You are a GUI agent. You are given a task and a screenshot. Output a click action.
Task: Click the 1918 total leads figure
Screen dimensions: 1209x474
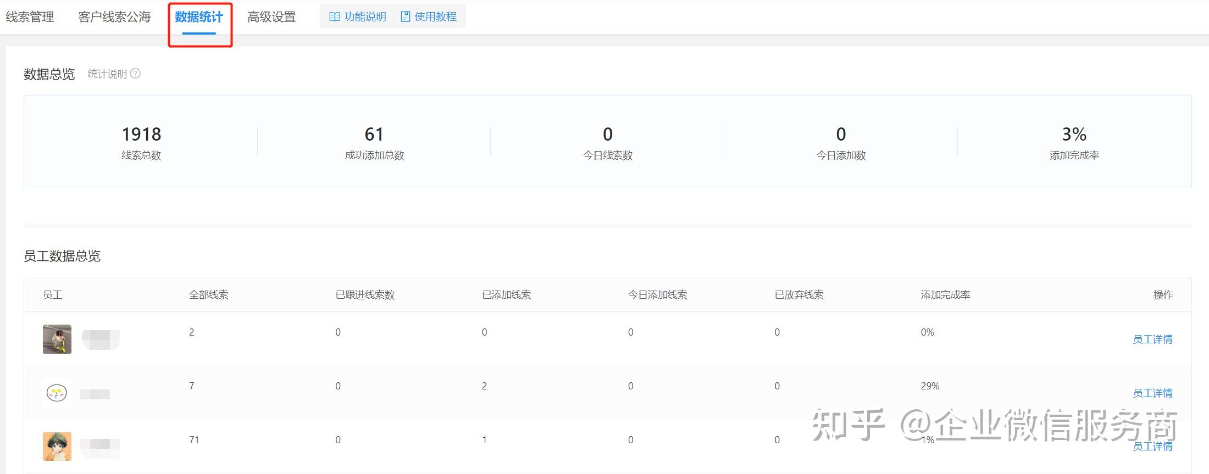[141, 134]
